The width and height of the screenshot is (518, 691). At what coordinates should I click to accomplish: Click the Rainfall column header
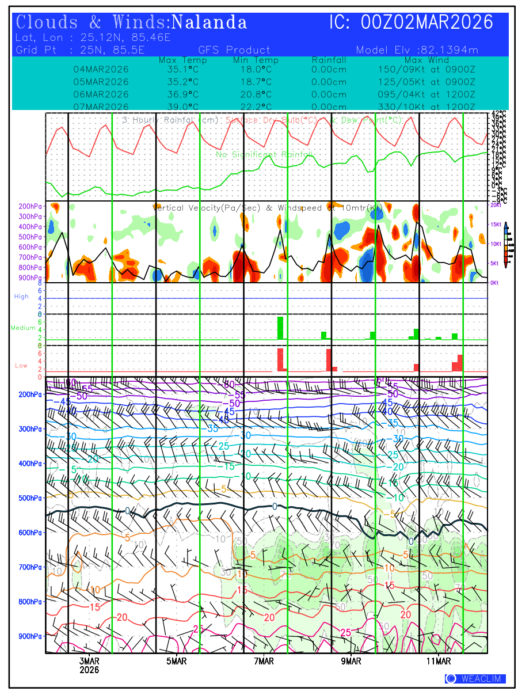[x=329, y=60]
